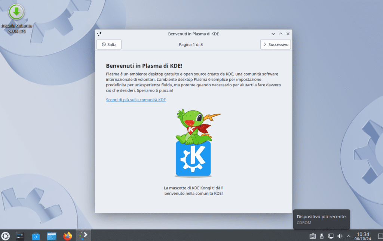Click the keyboard layout tray icon
Screen dimensions: 383x241
tap(313, 236)
